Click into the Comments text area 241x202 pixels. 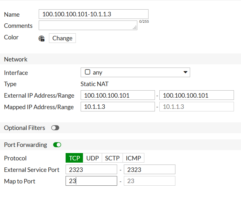point(88,25)
